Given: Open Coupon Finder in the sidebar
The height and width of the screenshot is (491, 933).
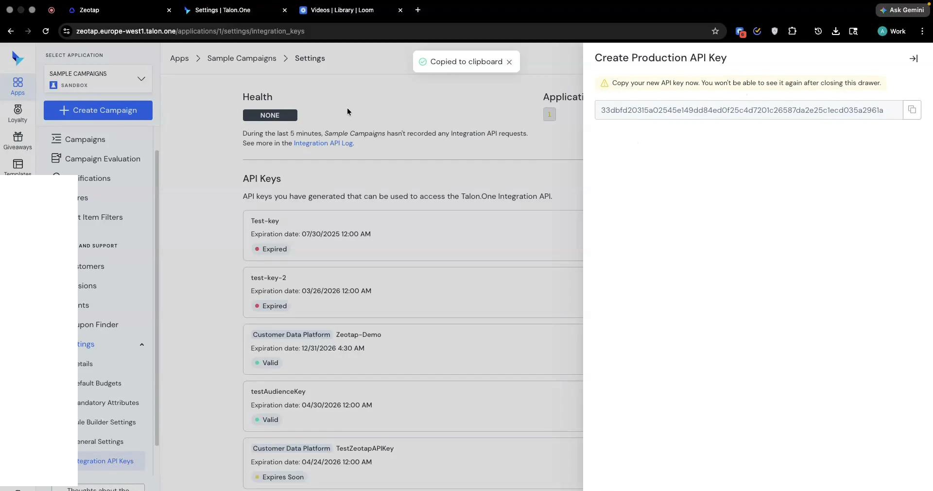Looking at the screenshot, I should coord(98,325).
